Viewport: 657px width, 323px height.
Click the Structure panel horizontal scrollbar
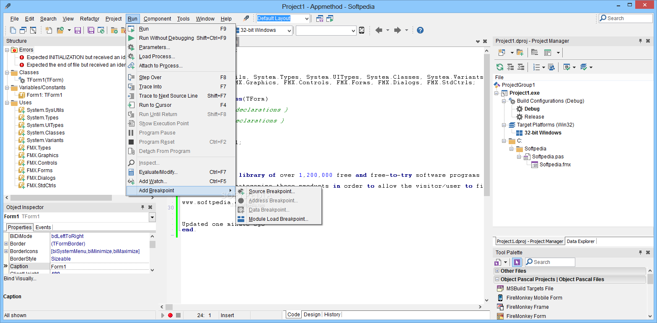click(x=61, y=198)
